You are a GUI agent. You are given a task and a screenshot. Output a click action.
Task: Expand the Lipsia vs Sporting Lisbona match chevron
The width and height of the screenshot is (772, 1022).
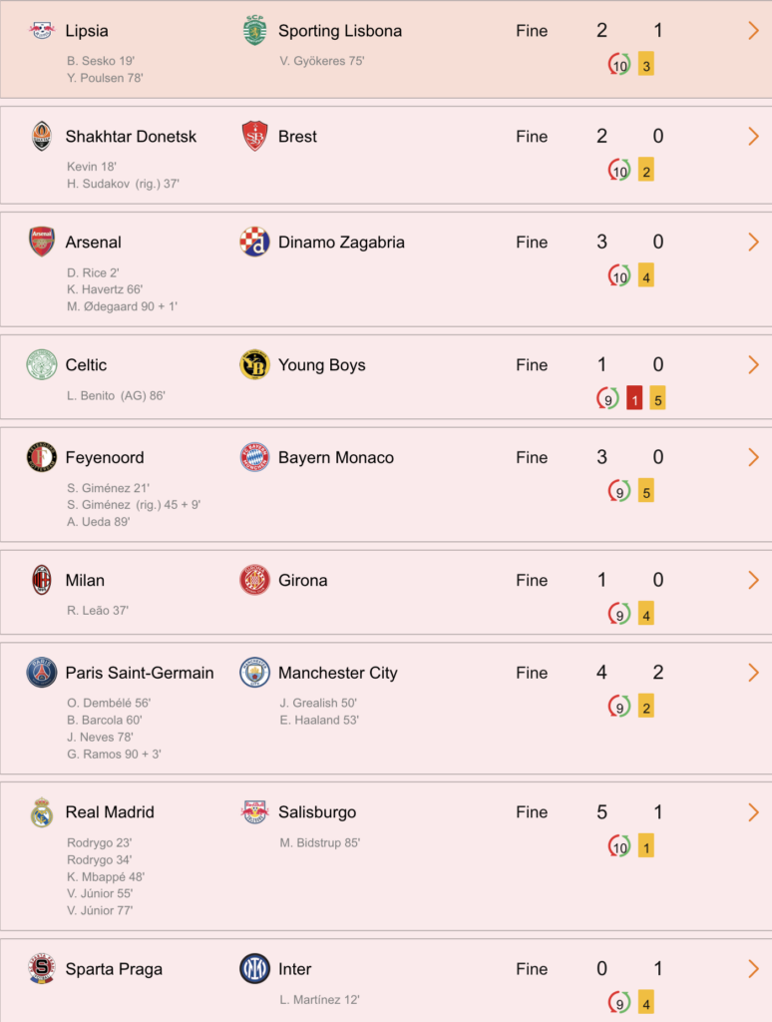click(x=753, y=31)
